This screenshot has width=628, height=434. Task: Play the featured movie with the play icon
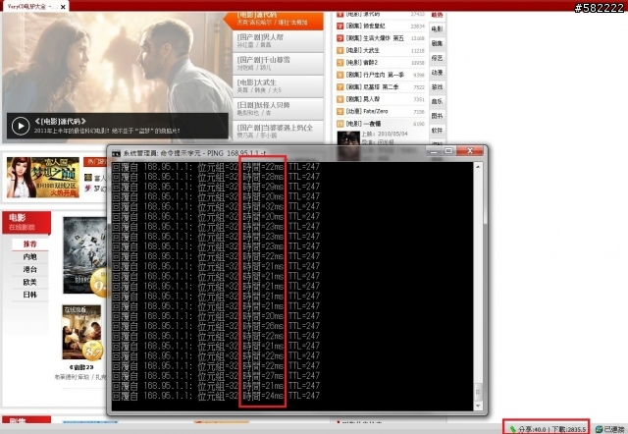point(21,126)
